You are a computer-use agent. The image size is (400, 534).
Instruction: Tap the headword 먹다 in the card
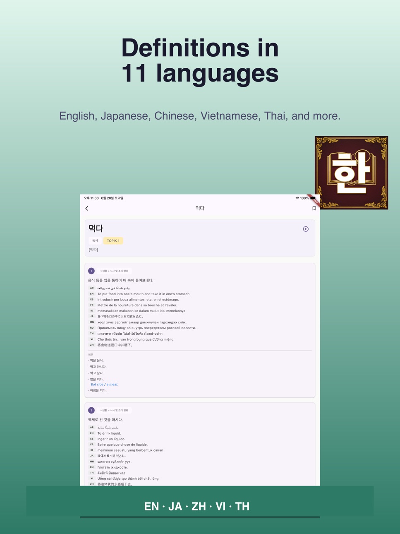pos(96,229)
